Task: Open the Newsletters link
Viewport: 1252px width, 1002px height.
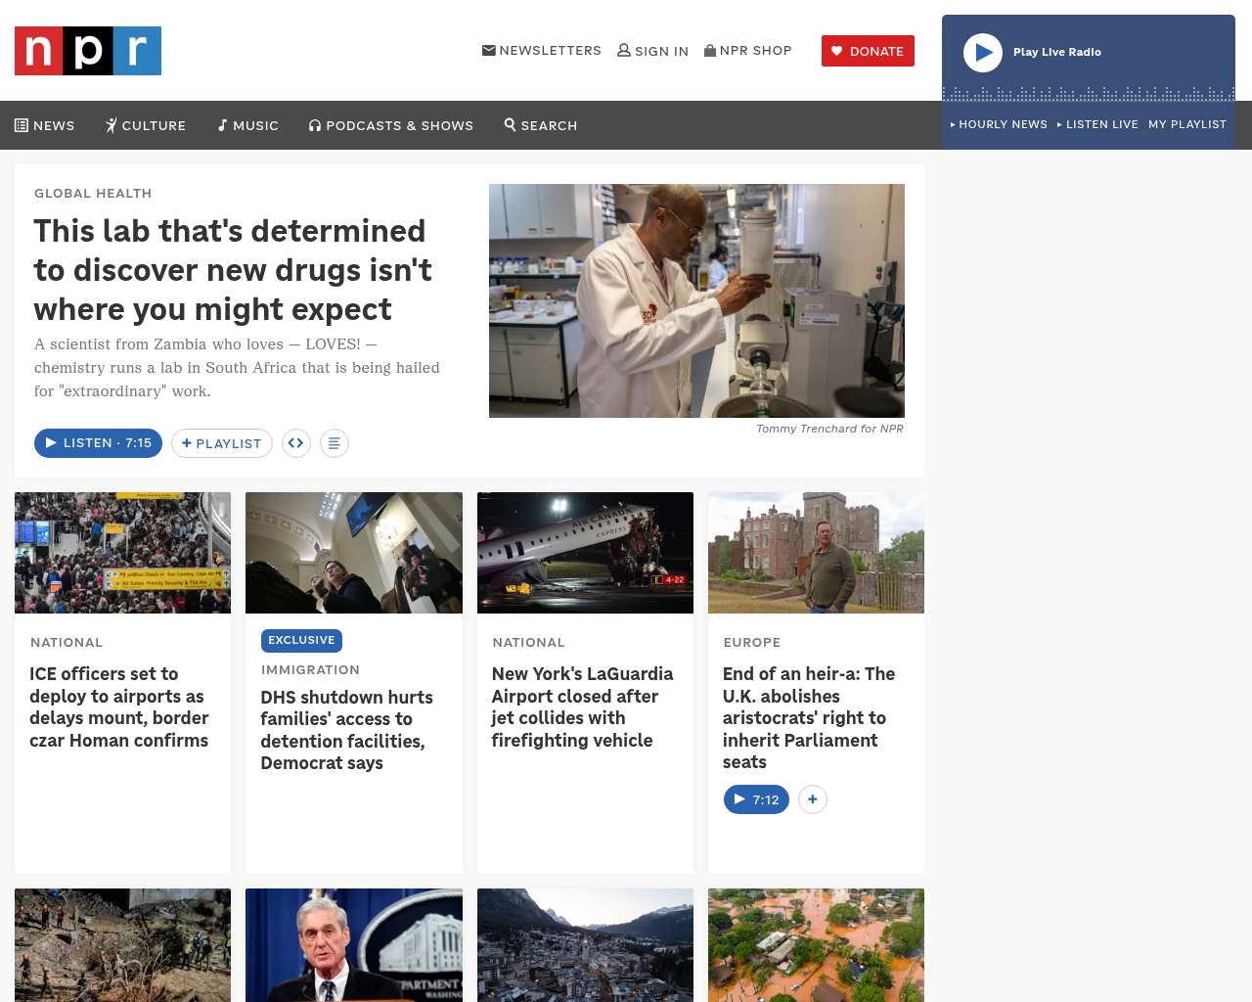Action: click(x=542, y=50)
